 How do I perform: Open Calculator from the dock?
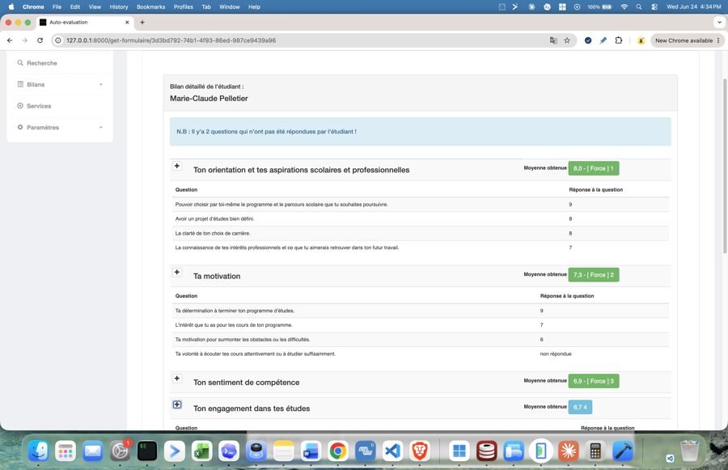coord(595,451)
